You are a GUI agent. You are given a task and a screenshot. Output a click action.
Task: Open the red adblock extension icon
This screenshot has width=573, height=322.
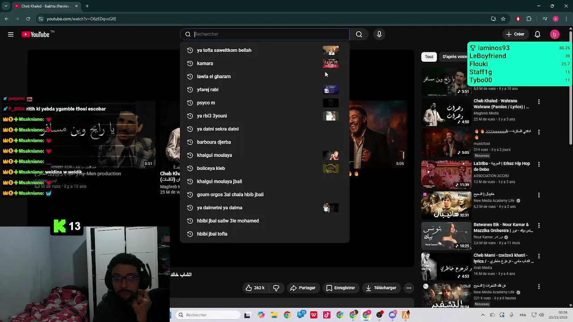click(x=518, y=19)
